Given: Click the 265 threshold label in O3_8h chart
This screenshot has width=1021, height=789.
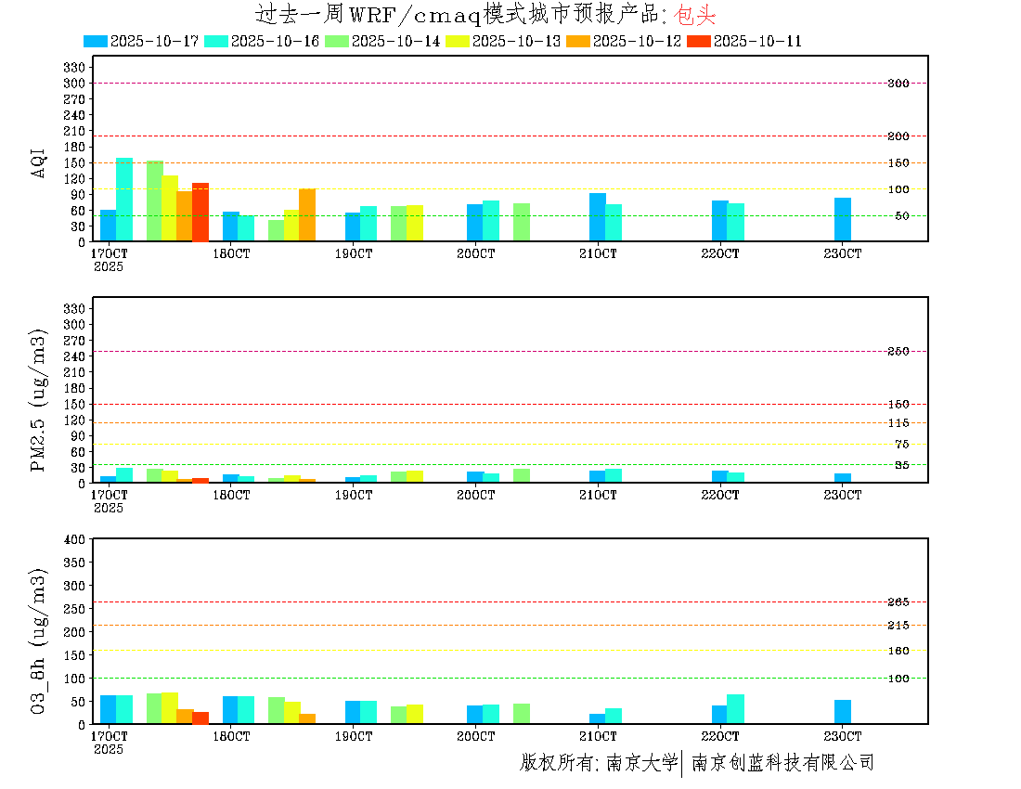Looking at the screenshot, I should click(898, 602).
